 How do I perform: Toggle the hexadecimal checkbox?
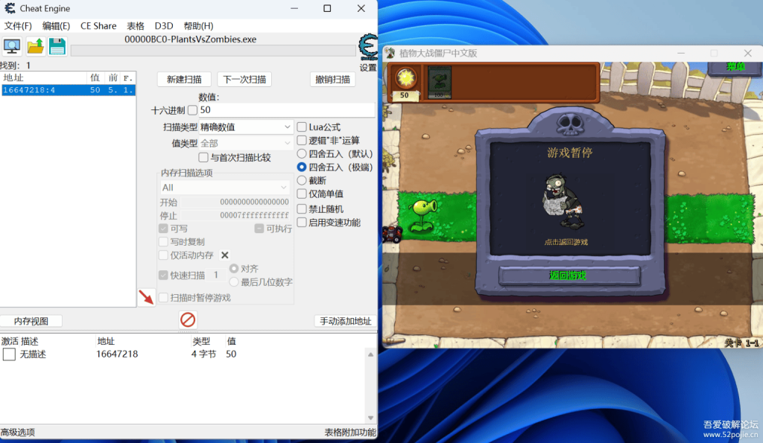[x=193, y=110]
